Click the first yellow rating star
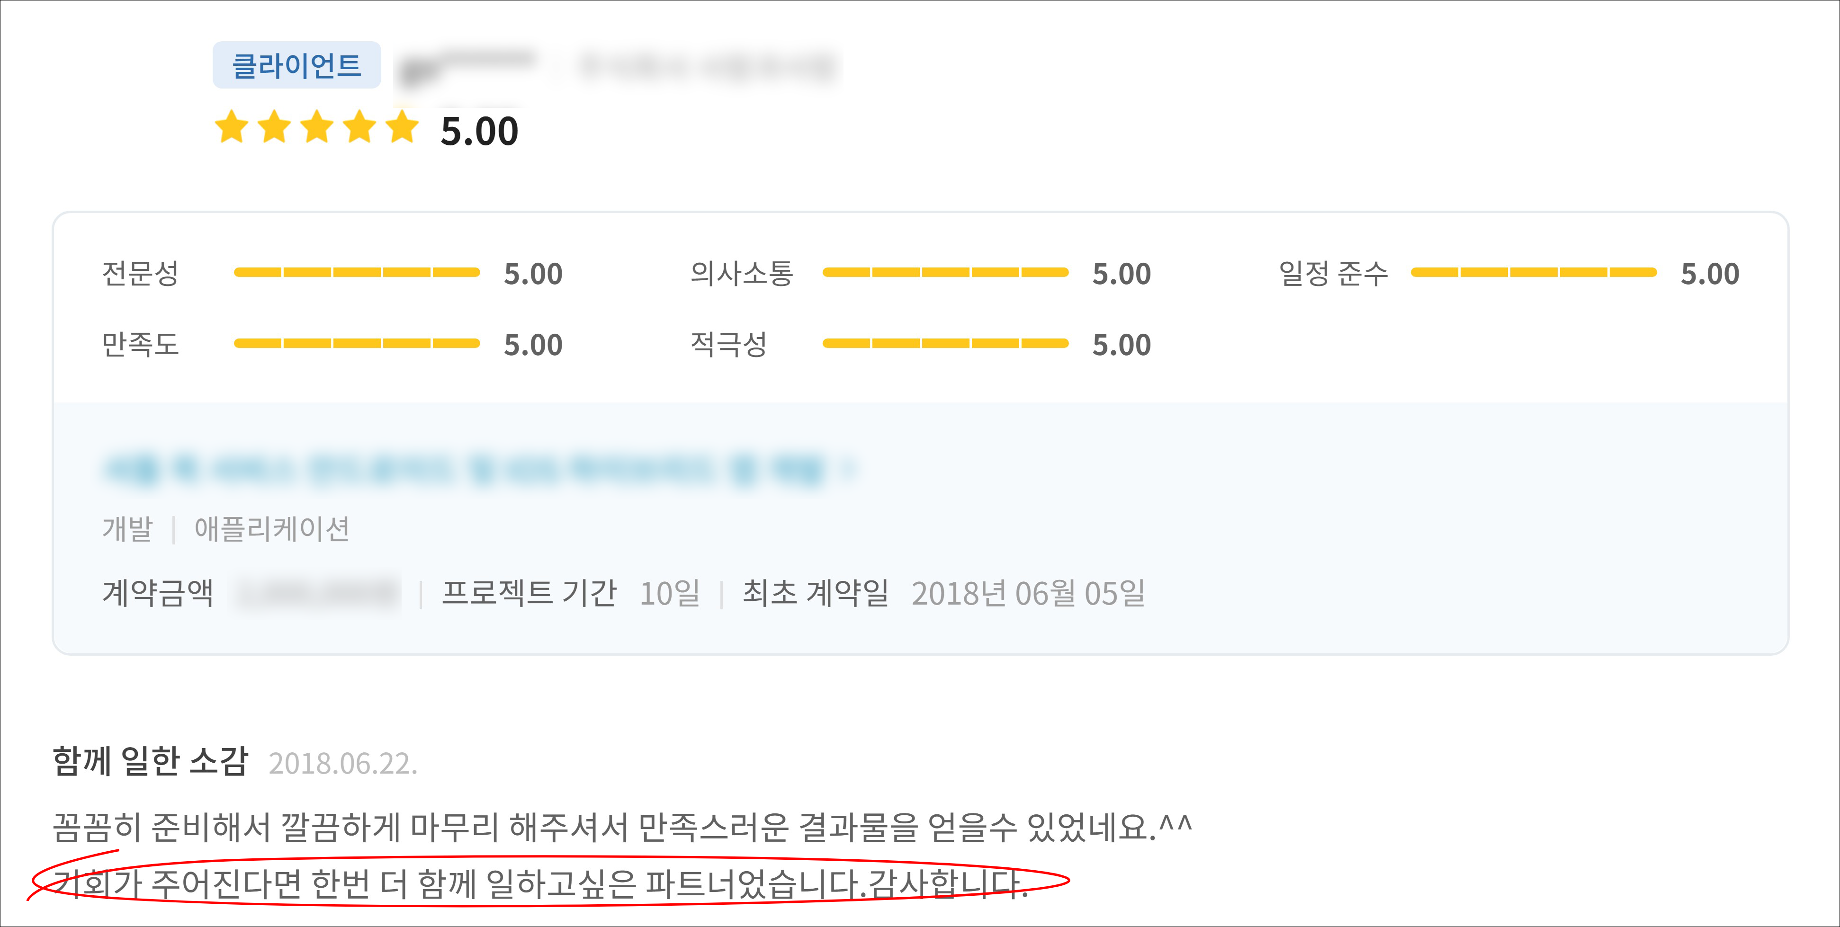1840x927 pixels. click(232, 128)
